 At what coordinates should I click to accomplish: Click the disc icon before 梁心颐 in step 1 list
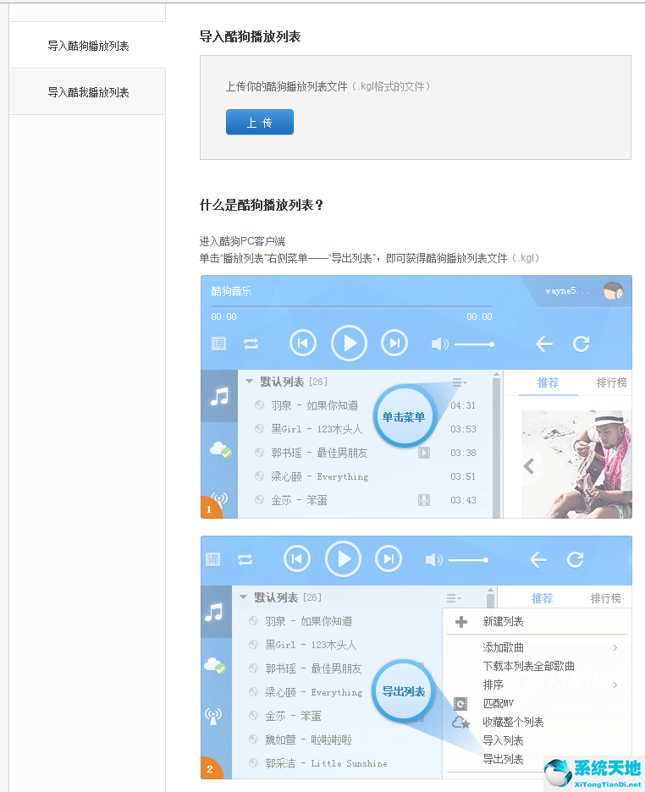[x=259, y=476]
